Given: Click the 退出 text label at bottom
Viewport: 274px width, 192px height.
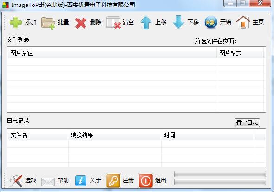Looking at the screenshot, I should (x=161, y=180).
